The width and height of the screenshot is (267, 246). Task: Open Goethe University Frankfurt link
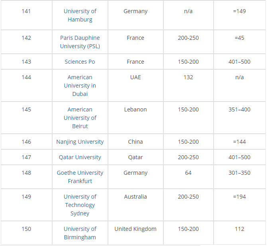coord(80,177)
